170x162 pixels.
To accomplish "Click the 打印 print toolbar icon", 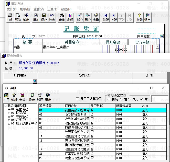I will pos(10,17).
